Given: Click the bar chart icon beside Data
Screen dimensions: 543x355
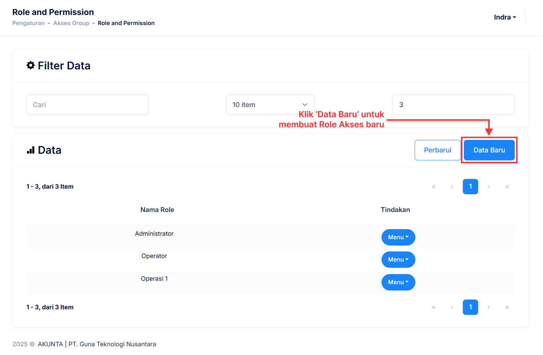Looking at the screenshot, I should point(31,150).
